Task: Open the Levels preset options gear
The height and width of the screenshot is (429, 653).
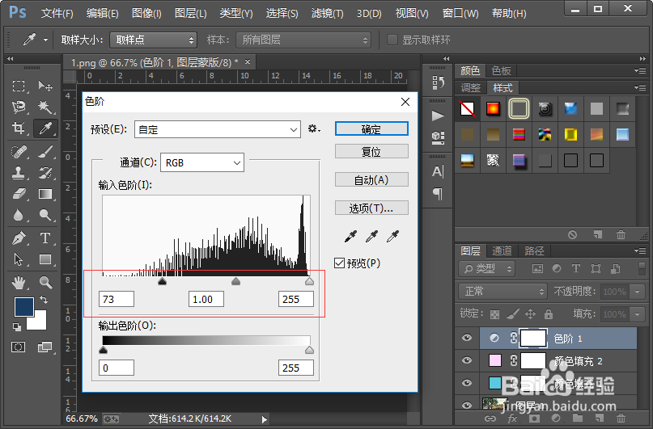Action: click(314, 129)
